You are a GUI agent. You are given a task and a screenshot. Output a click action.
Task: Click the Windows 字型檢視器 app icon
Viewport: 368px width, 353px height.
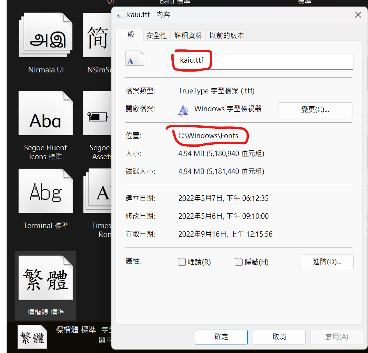pos(183,110)
